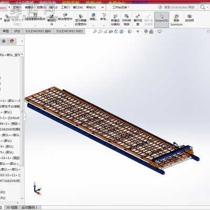The width and height of the screenshot is (210, 210).
Task: Select the tree item "-SS<1> (预设"
Action: coord(10,158)
